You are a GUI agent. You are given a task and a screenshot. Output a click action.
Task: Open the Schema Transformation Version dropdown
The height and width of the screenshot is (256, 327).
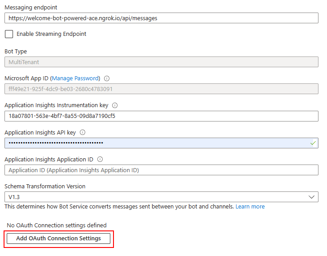(161, 197)
